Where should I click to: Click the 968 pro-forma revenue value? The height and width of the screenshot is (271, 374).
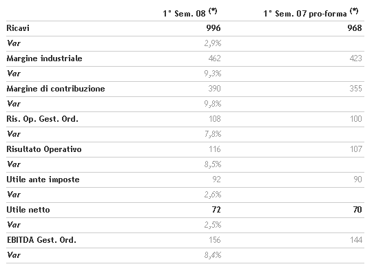(355, 28)
